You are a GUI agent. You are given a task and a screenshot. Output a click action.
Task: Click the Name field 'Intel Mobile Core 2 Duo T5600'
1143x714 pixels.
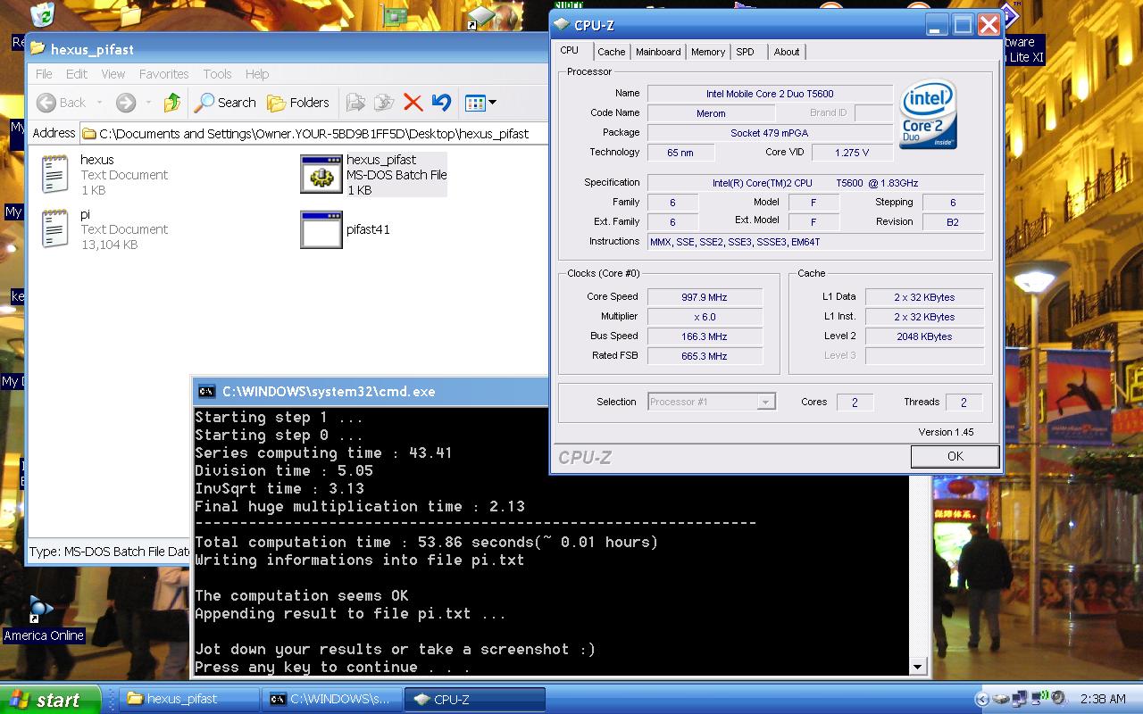pyautogui.click(x=770, y=94)
